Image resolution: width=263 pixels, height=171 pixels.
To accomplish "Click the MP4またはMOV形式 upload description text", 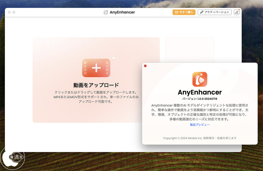I will (x=96, y=97).
